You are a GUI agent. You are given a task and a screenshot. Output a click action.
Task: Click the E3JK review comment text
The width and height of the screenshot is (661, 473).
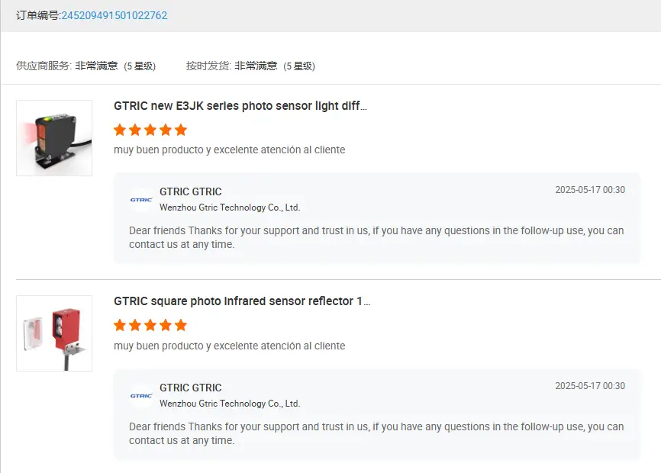click(229, 150)
